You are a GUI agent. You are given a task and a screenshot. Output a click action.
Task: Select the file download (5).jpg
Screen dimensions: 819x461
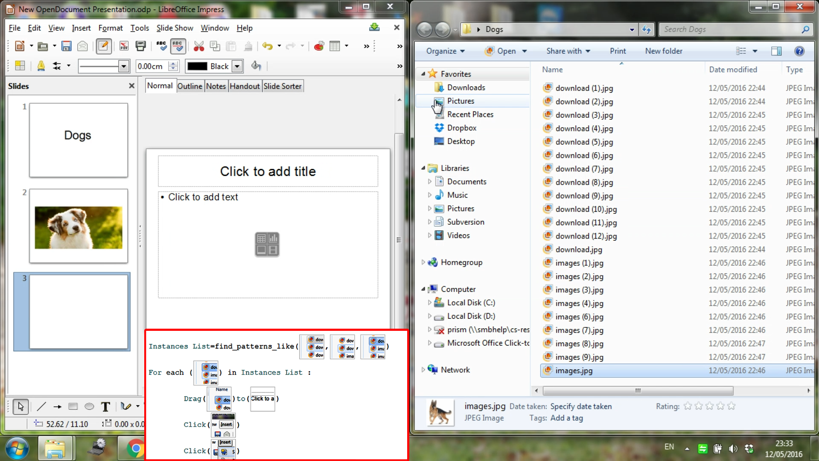tap(584, 142)
